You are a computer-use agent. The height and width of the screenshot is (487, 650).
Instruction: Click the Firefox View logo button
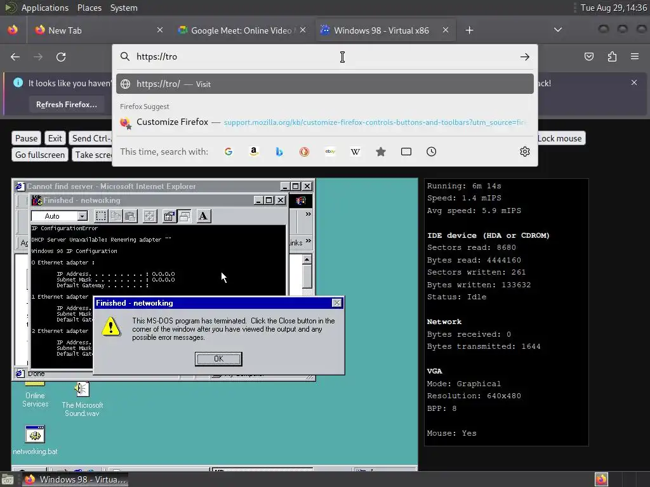(13, 30)
